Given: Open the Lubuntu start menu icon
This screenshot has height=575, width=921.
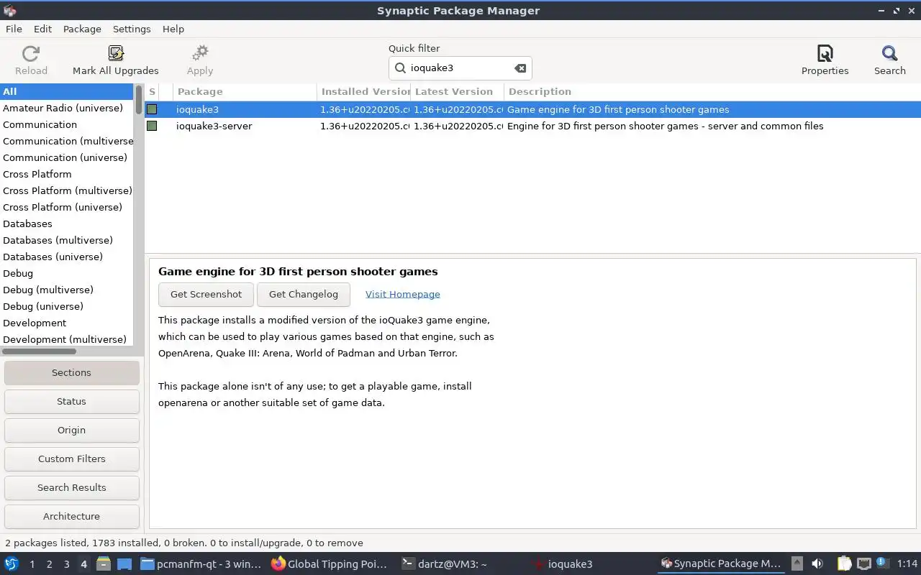Looking at the screenshot, I should (12, 563).
